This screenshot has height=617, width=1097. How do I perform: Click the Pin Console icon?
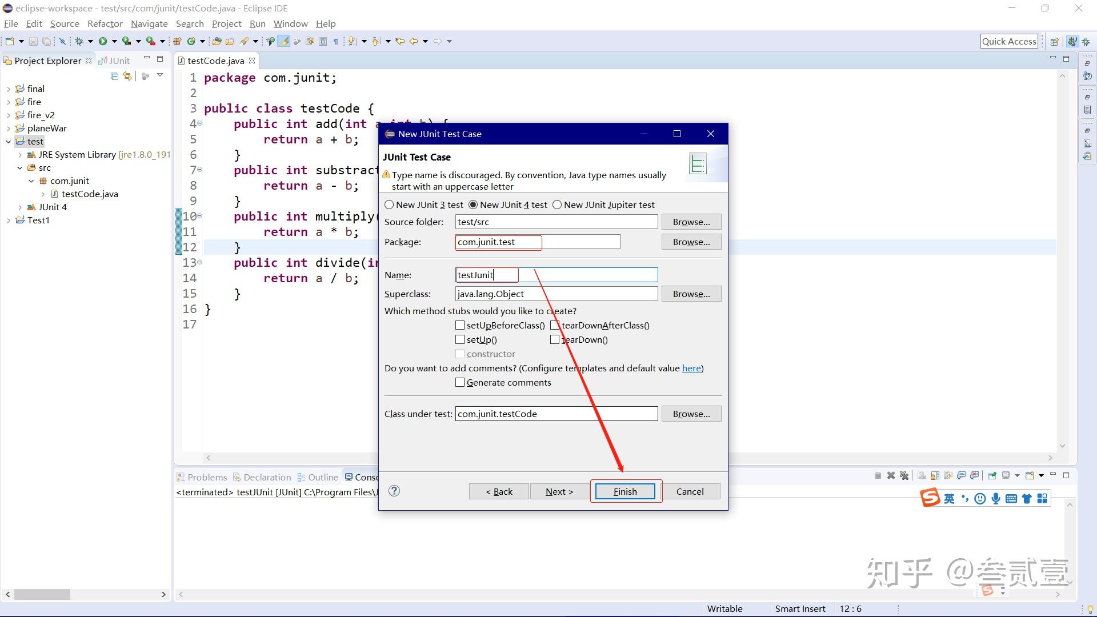click(x=992, y=475)
